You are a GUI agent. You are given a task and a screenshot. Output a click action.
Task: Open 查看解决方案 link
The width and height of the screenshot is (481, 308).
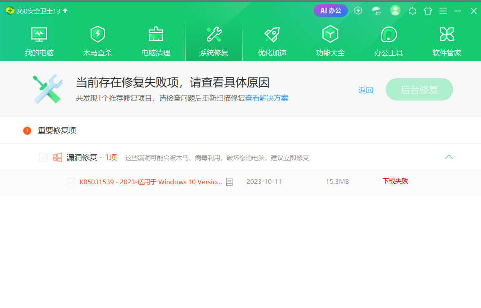[267, 98]
